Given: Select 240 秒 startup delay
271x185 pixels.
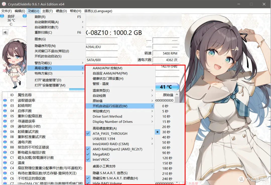Looking at the screenshot, I should (x=170, y=179).
